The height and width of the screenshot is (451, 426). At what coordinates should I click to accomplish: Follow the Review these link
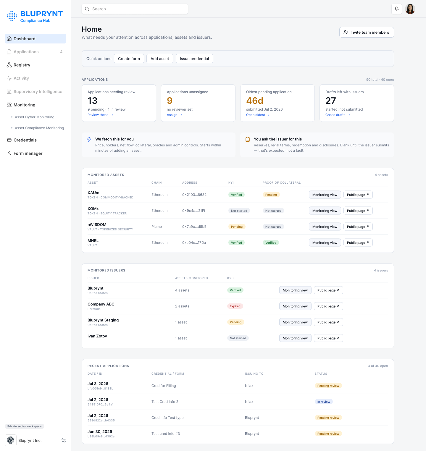point(100,115)
